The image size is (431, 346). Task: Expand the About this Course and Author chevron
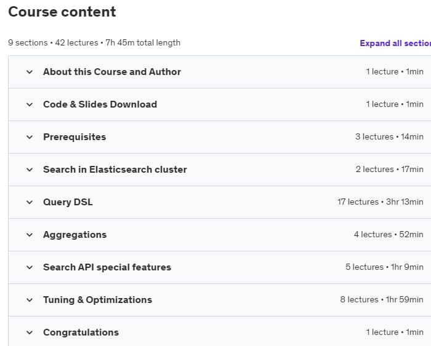(x=30, y=72)
